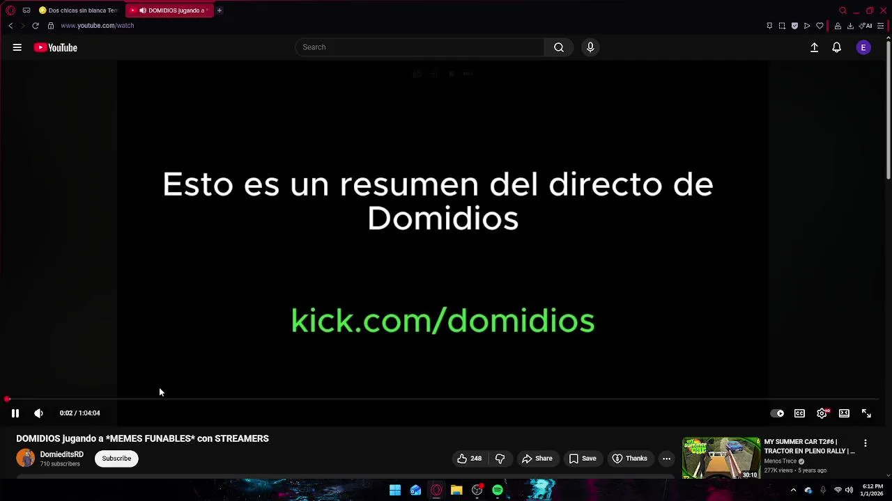Open 'MY SUMMER CAR T2#6' video title
Screen dimensions: 892x501
coord(809,446)
